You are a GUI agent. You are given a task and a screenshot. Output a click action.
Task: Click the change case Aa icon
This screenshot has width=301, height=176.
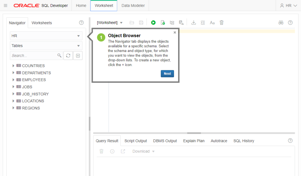(x=212, y=23)
